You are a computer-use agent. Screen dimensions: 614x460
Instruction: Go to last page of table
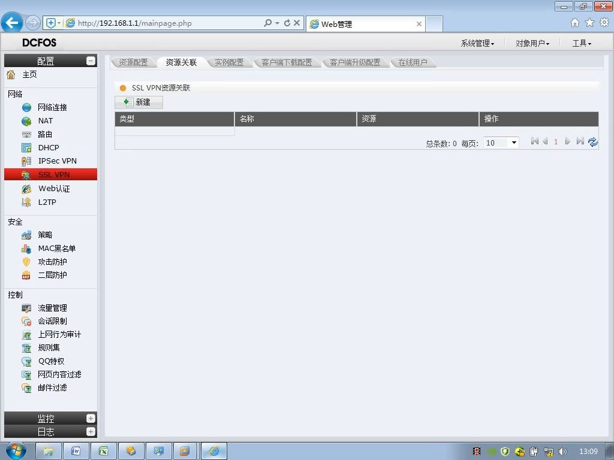(580, 141)
